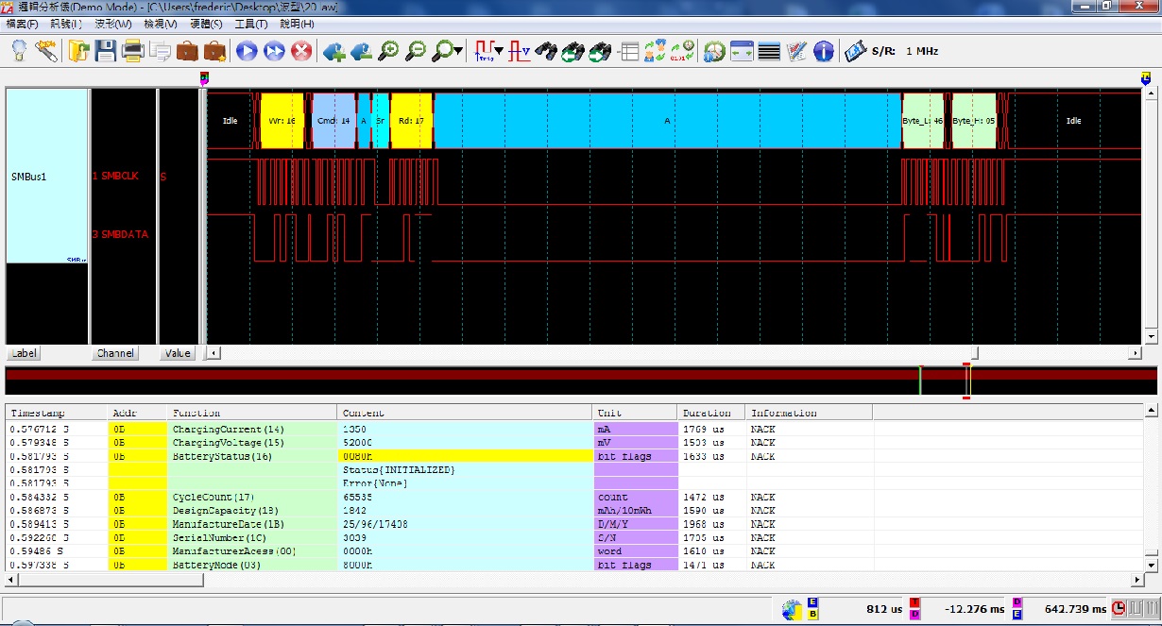Image resolution: width=1162 pixels, height=626 pixels.
Task: Open the 波形(W) menu
Action: tap(112, 24)
